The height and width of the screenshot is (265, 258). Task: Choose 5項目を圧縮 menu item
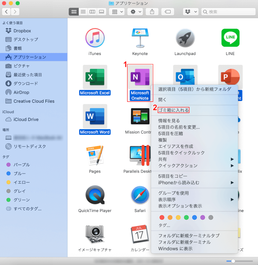(x=194, y=133)
